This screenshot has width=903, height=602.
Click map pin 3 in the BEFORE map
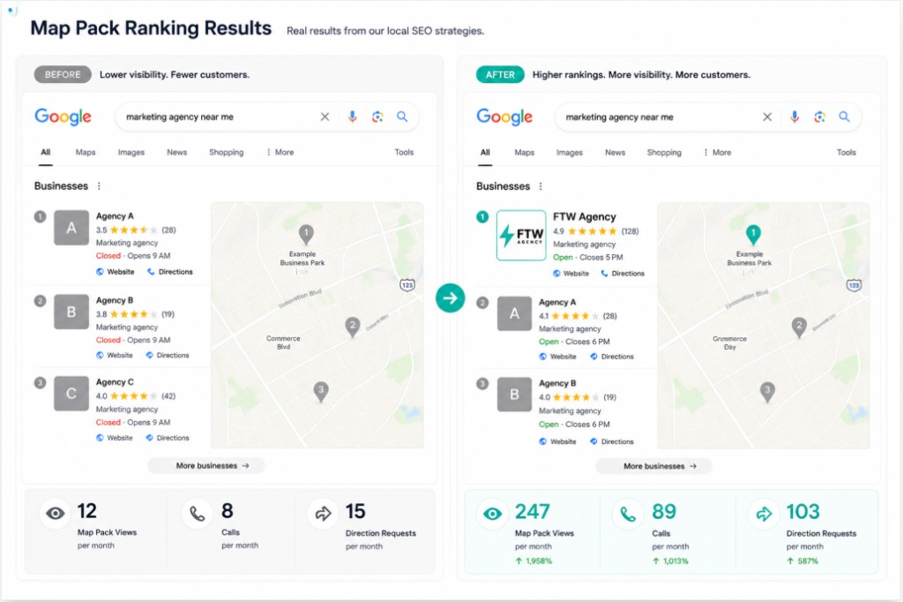(321, 391)
